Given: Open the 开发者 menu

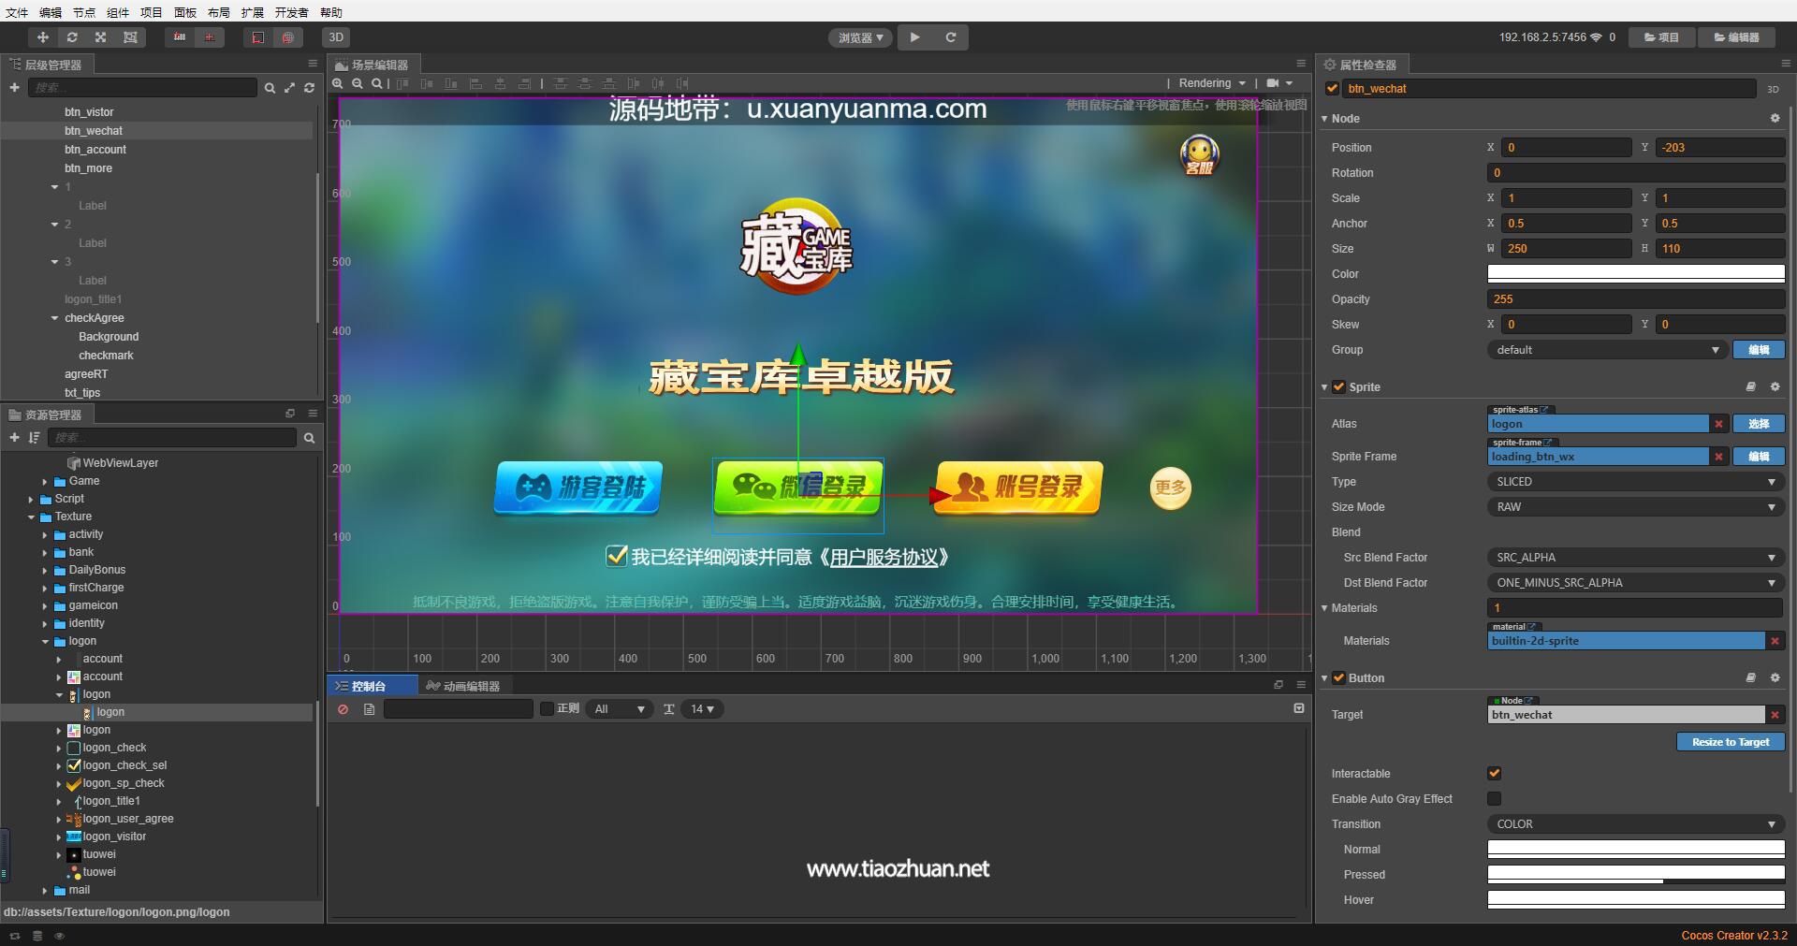Looking at the screenshot, I should pos(291,12).
